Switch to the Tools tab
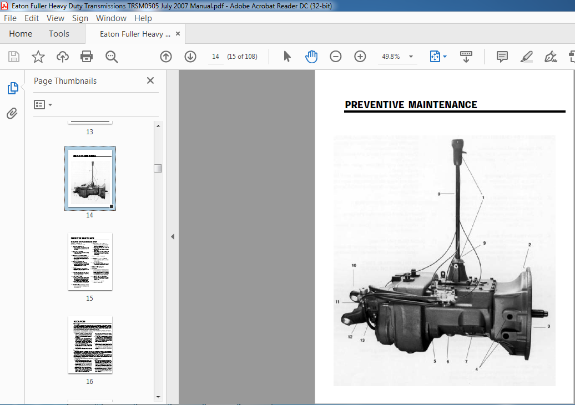The width and height of the screenshot is (575, 405). tap(59, 34)
